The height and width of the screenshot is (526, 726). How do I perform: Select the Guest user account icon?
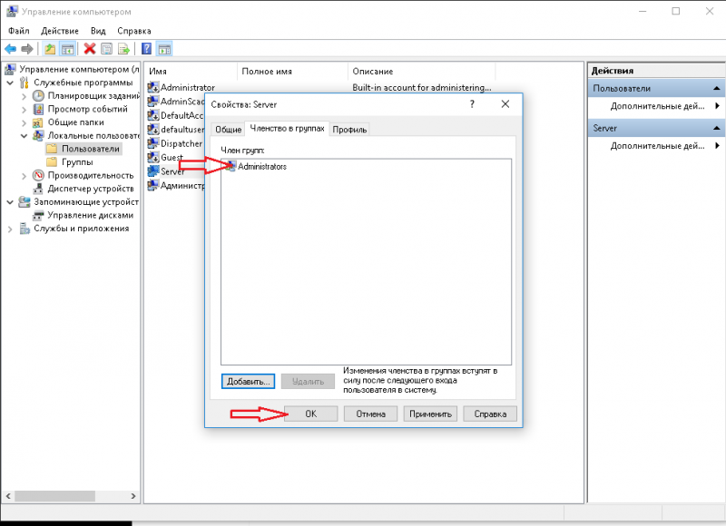click(x=153, y=157)
